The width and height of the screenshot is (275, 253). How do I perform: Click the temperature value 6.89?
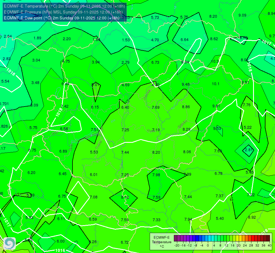(x=63, y=151)
